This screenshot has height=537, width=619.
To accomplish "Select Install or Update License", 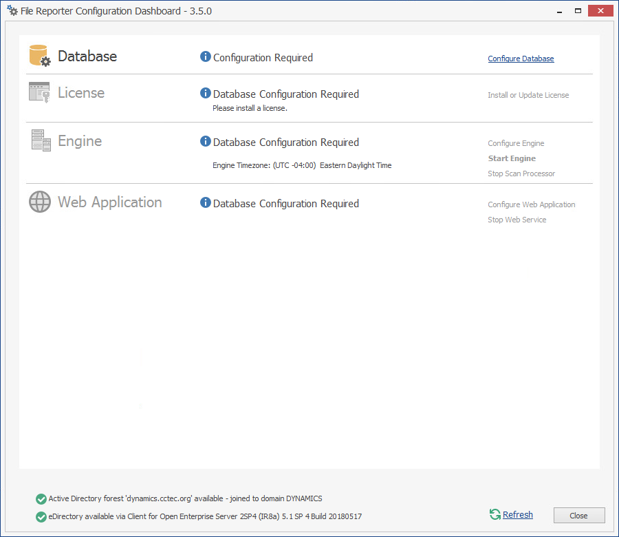I will (528, 95).
